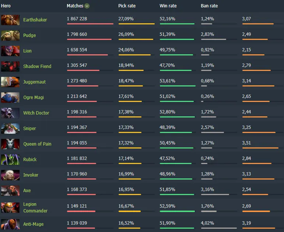Open the Shadow Fiend hero link
This screenshot has height=232, width=284.
[x=37, y=66]
